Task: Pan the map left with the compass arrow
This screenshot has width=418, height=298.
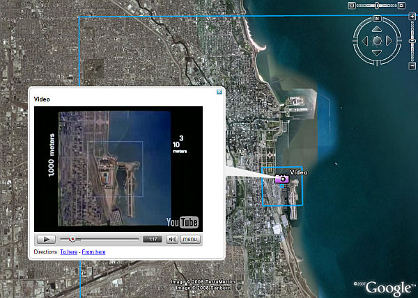Action: pos(364,41)
